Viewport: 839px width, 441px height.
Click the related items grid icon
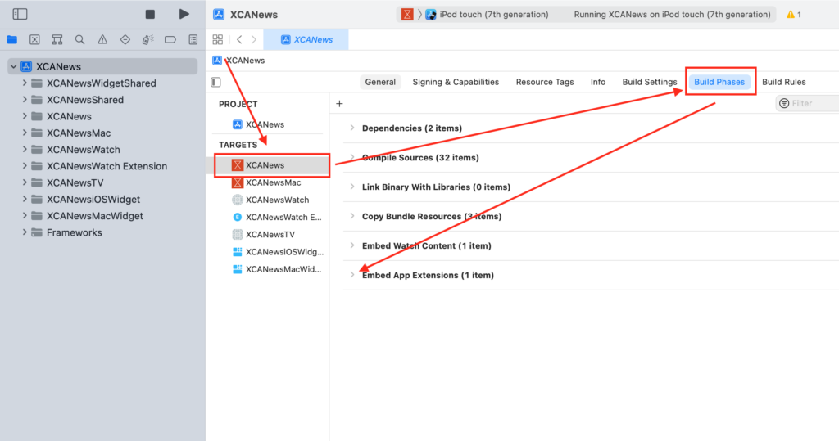click(x=218, y=39)
